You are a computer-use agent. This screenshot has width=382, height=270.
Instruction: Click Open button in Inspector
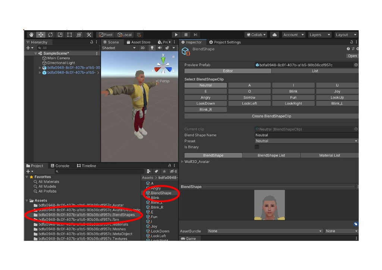352,56
